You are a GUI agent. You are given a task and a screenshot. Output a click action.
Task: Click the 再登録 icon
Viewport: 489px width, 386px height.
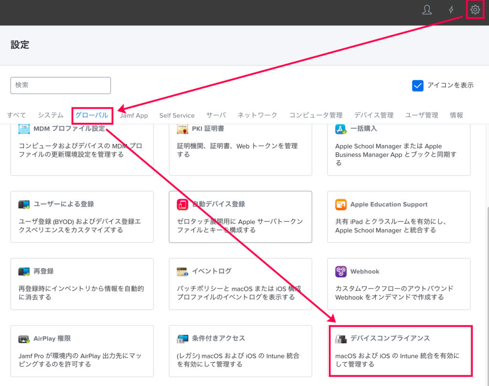[24, 271]
